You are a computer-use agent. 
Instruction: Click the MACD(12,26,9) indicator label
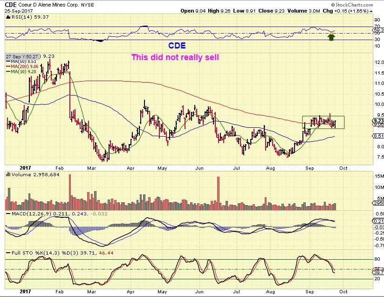coord(32,214)
